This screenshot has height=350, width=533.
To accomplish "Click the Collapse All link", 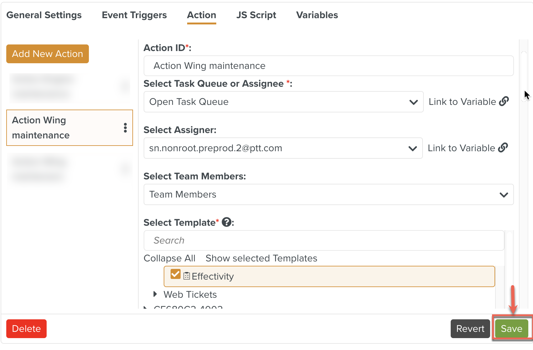I will tap(169, 258).
